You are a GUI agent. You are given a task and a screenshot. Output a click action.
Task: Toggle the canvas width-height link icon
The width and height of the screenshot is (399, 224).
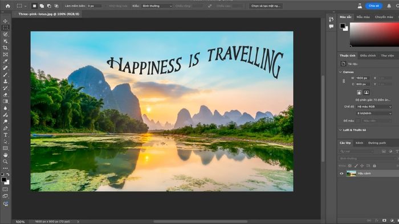(x=344, y=81)
